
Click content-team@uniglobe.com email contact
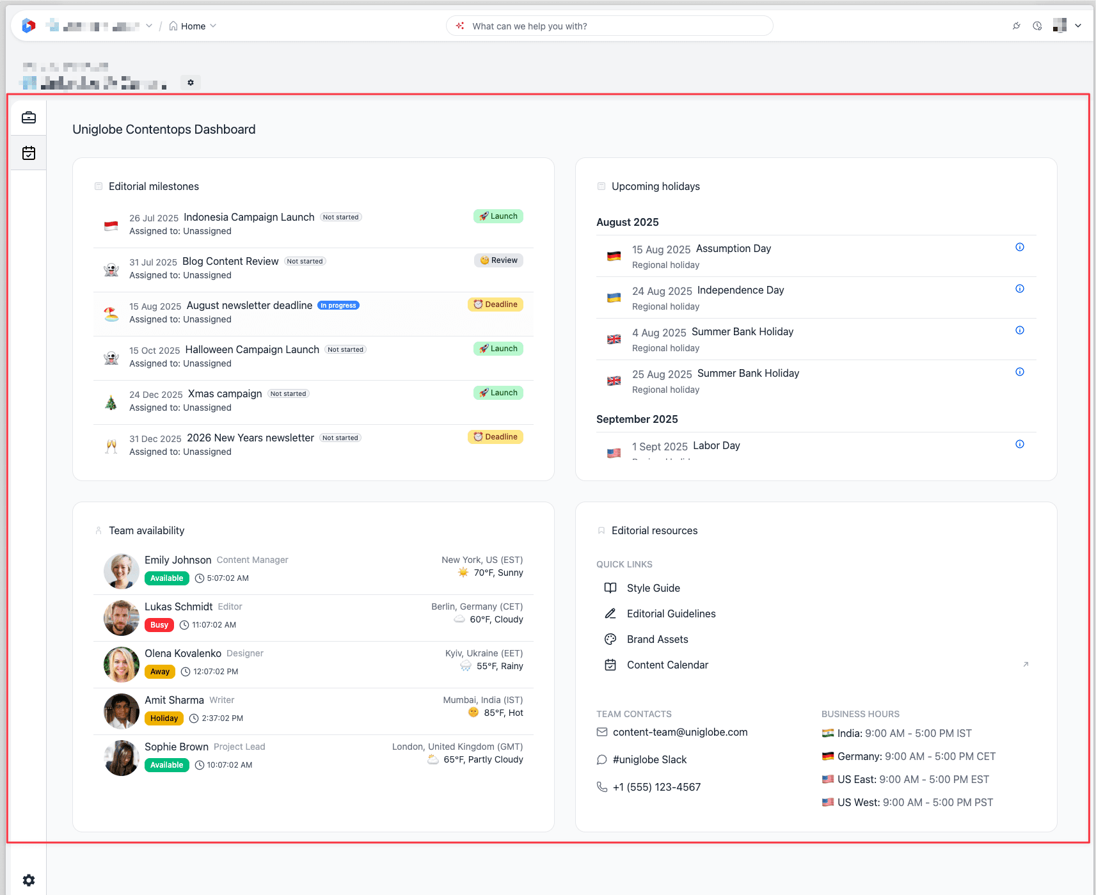(x=679, y=732)
